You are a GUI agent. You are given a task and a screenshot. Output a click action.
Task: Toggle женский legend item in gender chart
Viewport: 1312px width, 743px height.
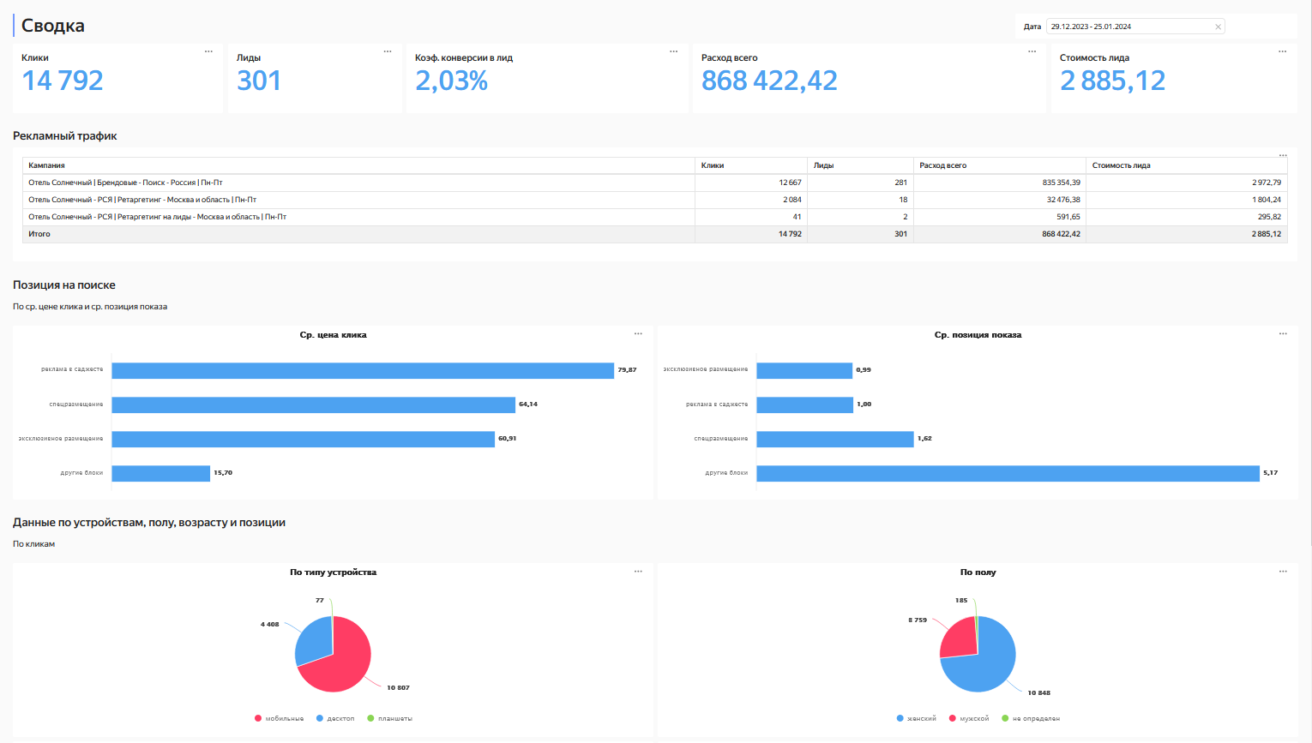916,718
